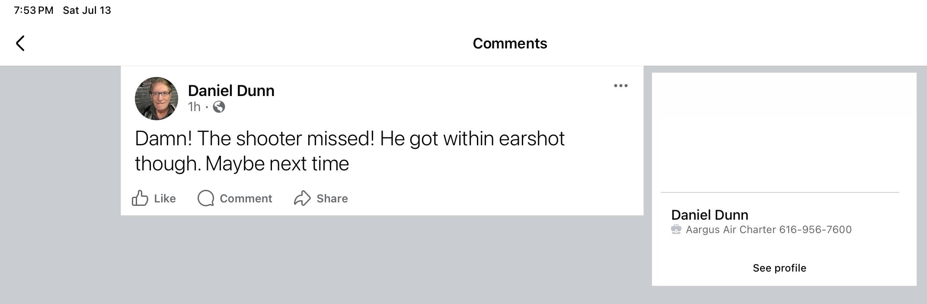Viewport: 927px width, 304px height.
Task: Click the Comments page title
Action: click(510, 43)
